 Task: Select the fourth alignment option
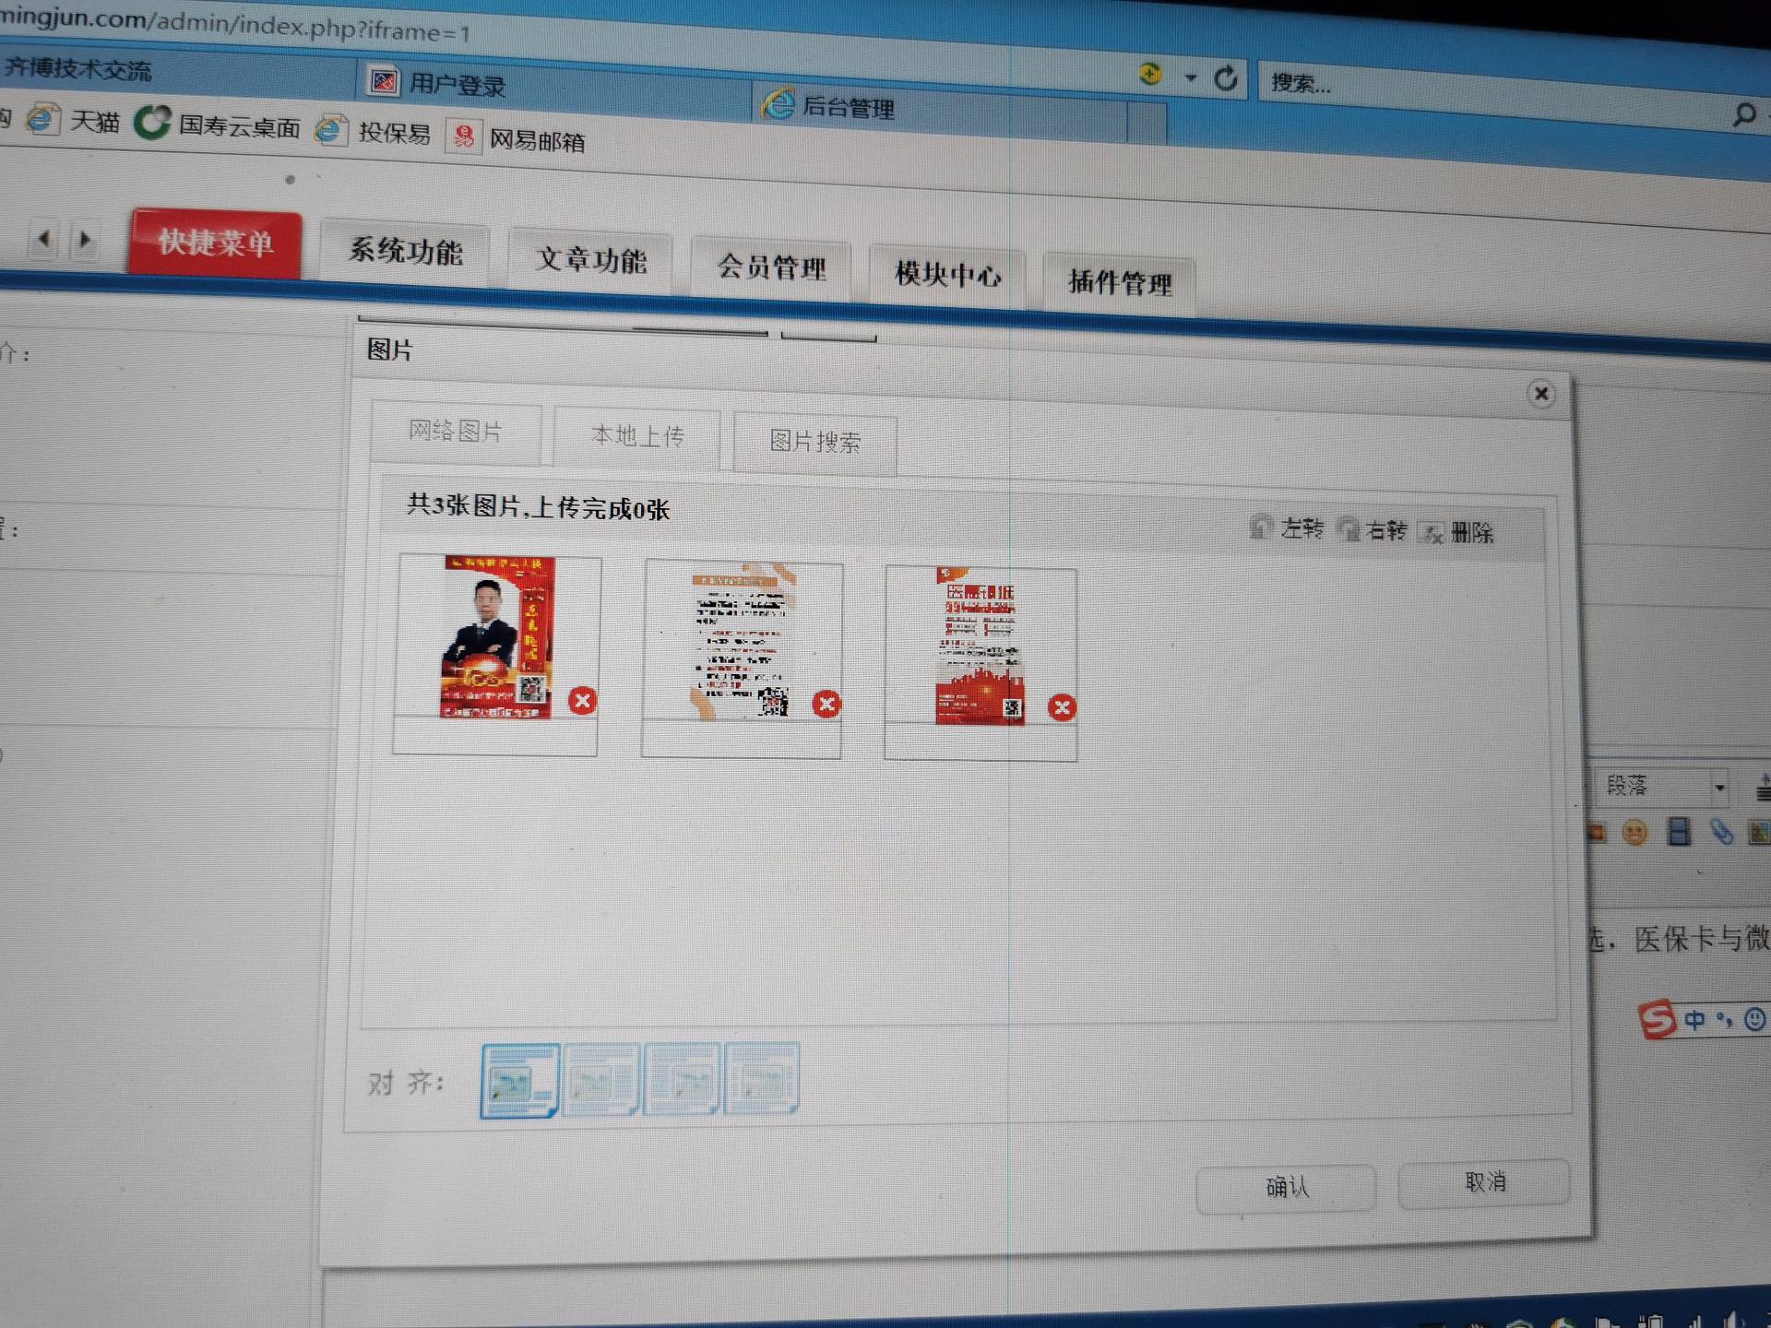tap(762, 1078)
